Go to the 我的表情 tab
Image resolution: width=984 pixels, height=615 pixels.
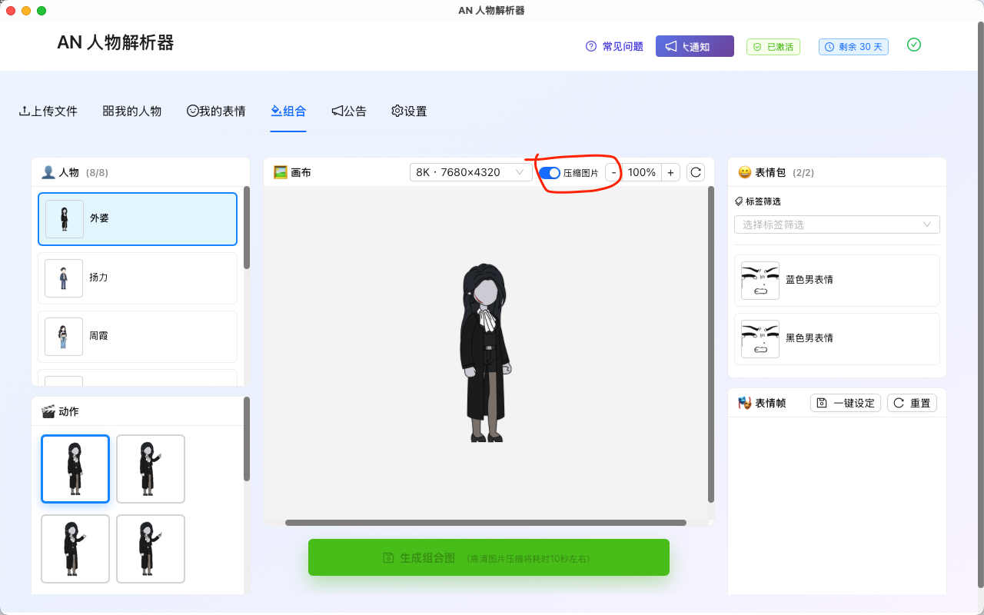[216, 111]
